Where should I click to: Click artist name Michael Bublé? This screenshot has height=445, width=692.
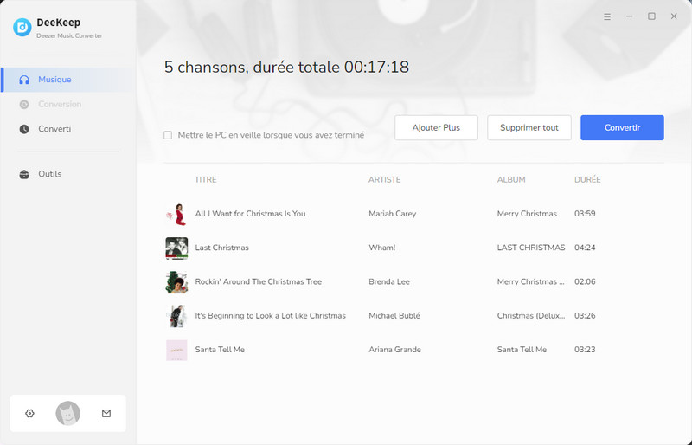394,315
